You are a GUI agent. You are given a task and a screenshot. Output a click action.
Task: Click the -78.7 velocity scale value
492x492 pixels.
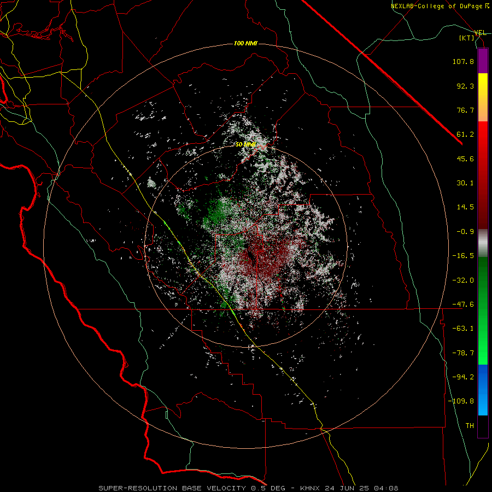463,353
